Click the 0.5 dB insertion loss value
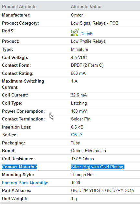140x205 pixels. [77, 127]
